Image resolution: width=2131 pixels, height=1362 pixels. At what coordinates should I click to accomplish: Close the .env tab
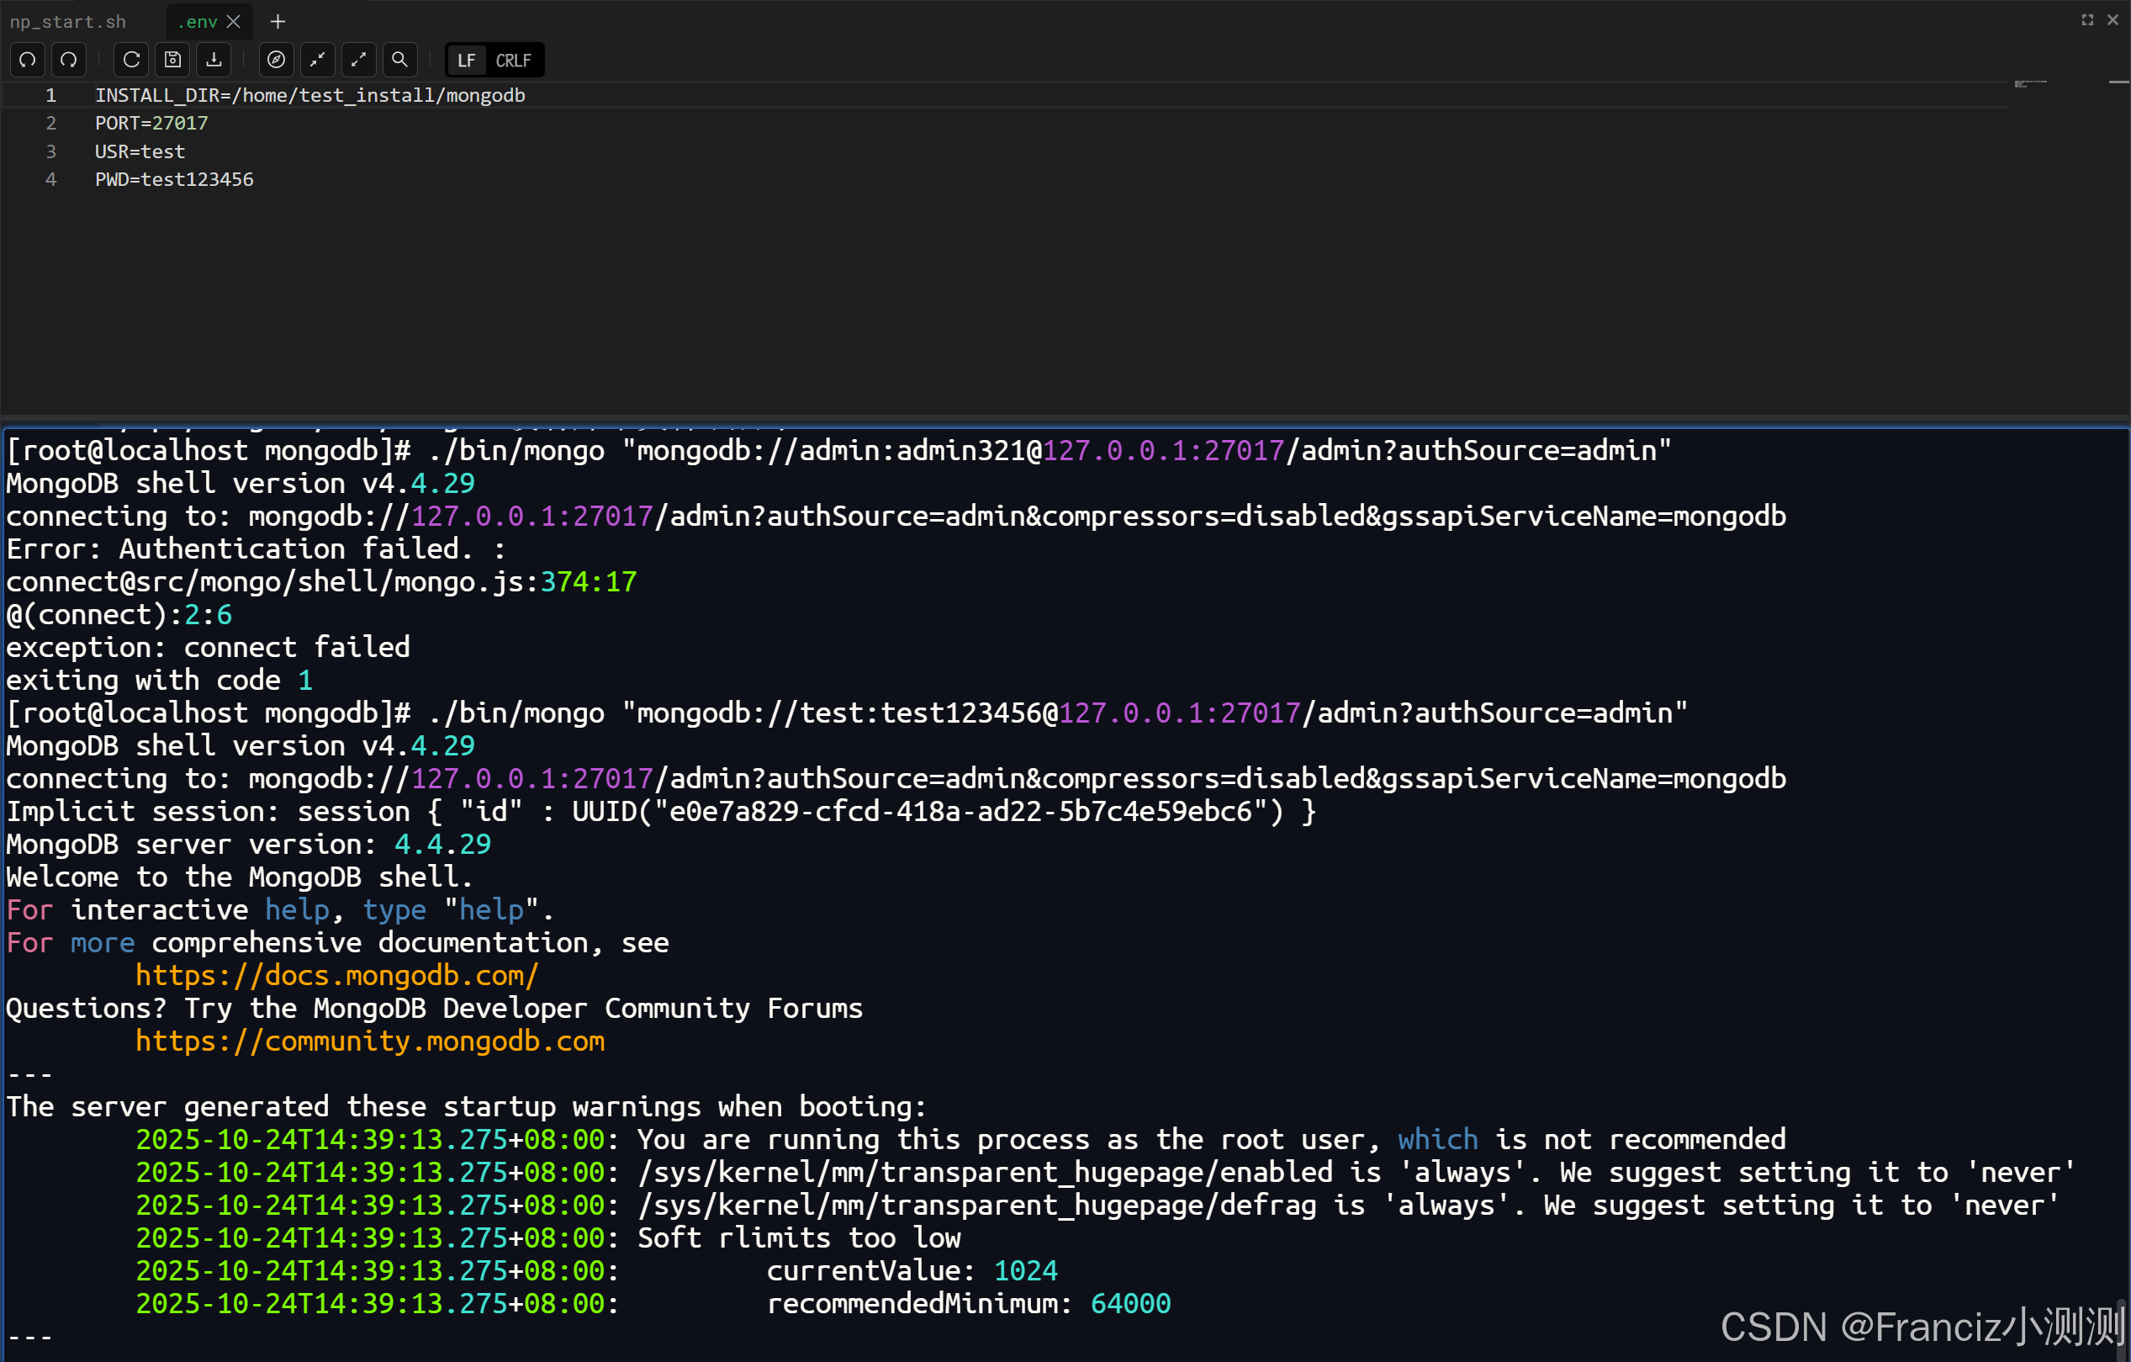pos(234,21)
